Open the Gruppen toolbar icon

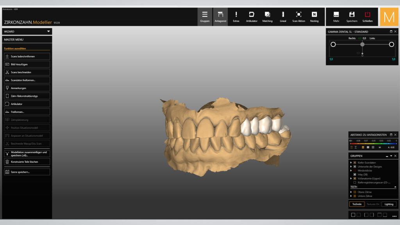205,16
